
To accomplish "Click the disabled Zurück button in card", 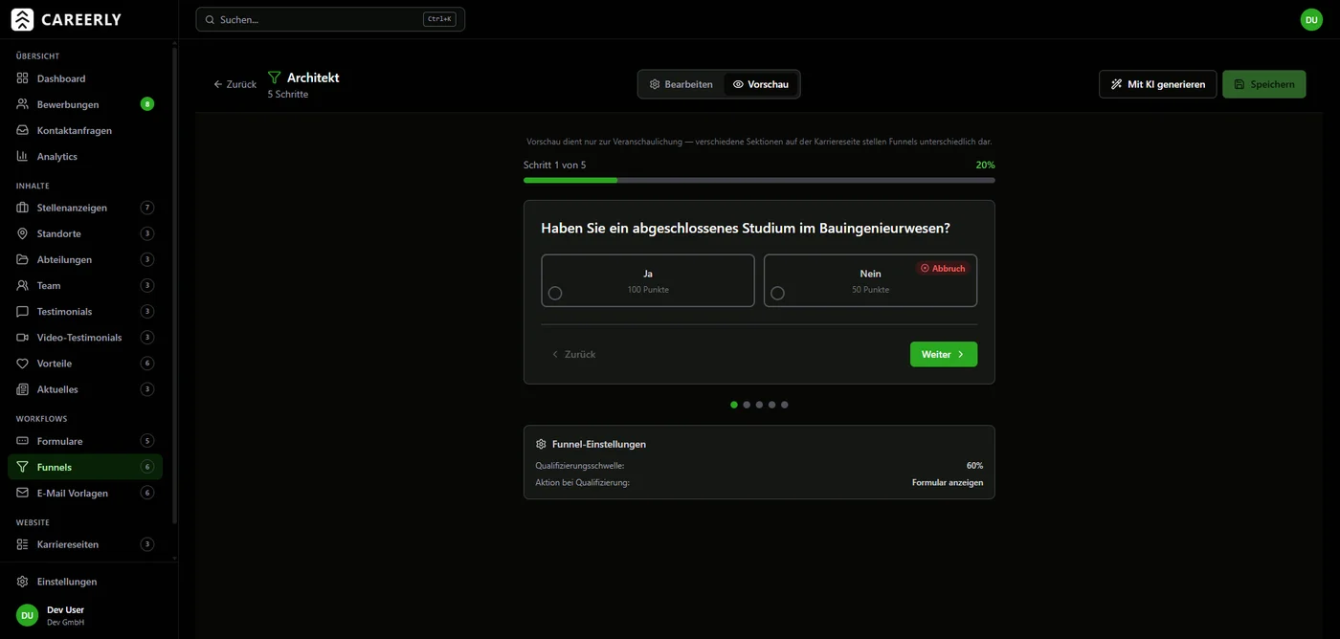I will click(573, 354).
